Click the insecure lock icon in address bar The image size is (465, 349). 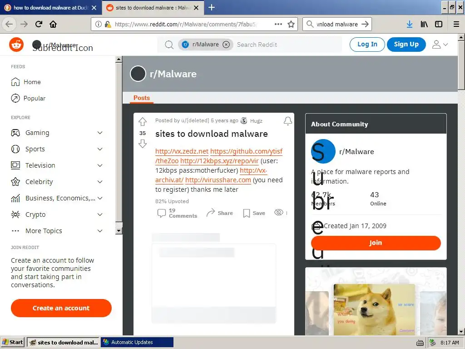click(108, 24)
